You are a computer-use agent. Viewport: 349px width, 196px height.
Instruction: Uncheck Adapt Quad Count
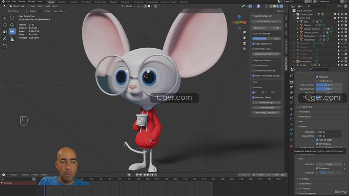click(253, 44)
